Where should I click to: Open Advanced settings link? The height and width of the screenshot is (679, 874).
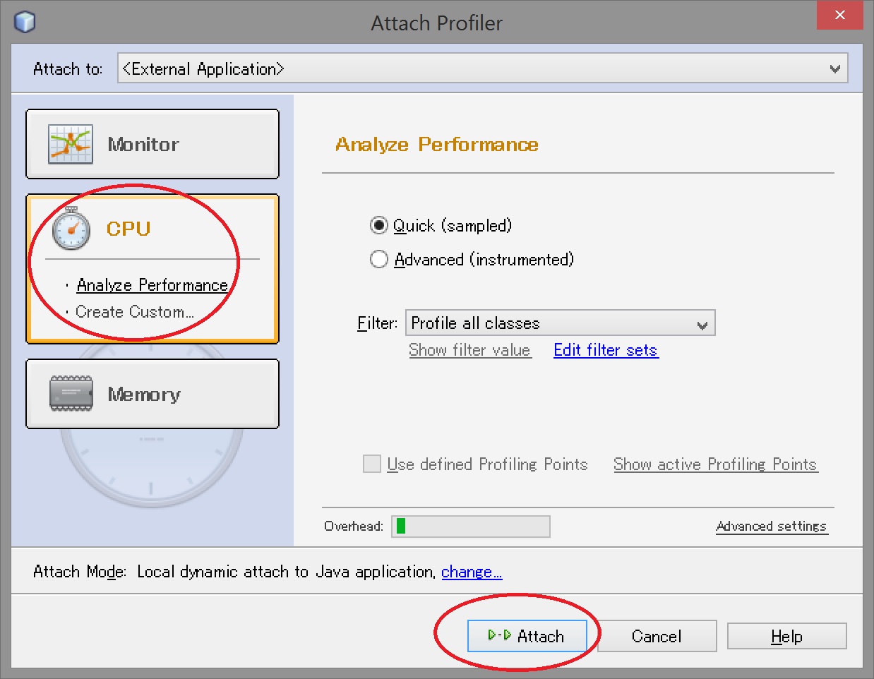click(771, 527)
